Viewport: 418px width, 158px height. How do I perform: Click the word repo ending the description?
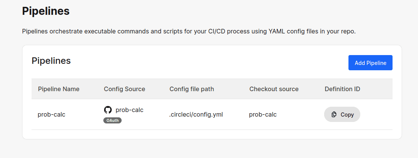pyautogui.click(x=347, y=31)
